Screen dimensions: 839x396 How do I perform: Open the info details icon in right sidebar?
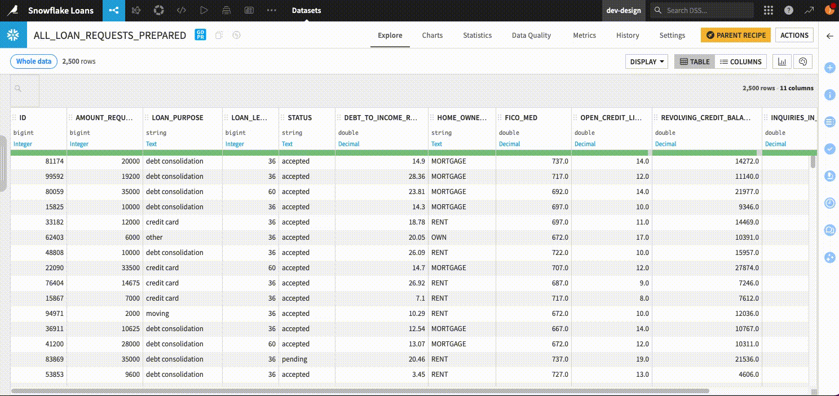coord(829,95)
